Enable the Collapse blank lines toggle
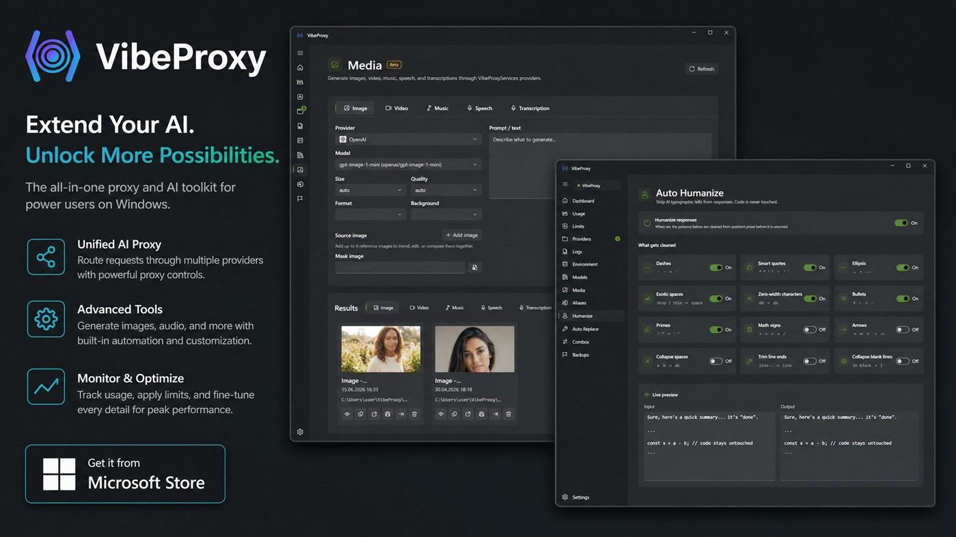 tap(903, 361)
